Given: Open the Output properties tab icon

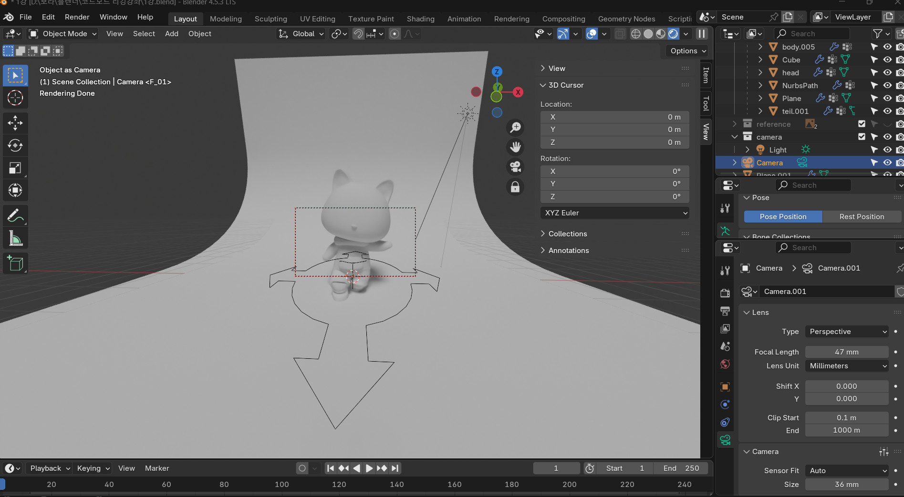Looking at the screenshot, I should pyautogui.click(x=725, y=311).
